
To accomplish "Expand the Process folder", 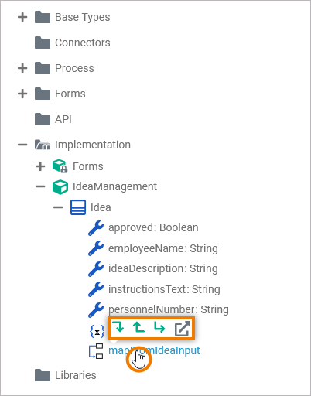I will 22,68.
